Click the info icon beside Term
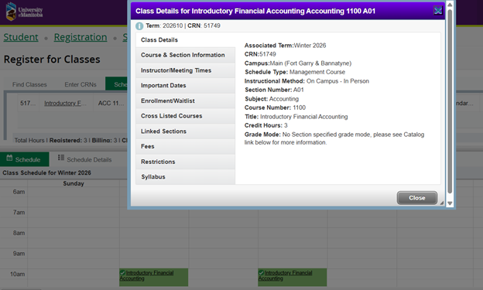483x290 pixels. pos(139,26)
